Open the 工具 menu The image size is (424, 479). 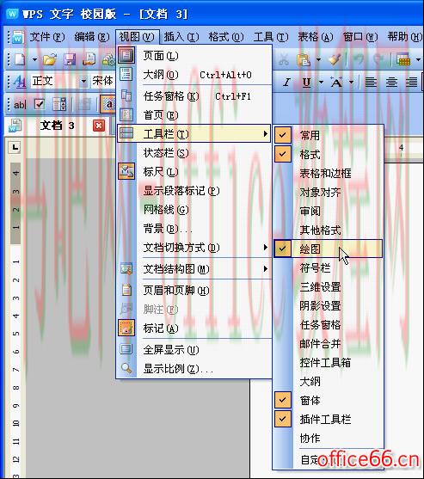tap(271, 37)
